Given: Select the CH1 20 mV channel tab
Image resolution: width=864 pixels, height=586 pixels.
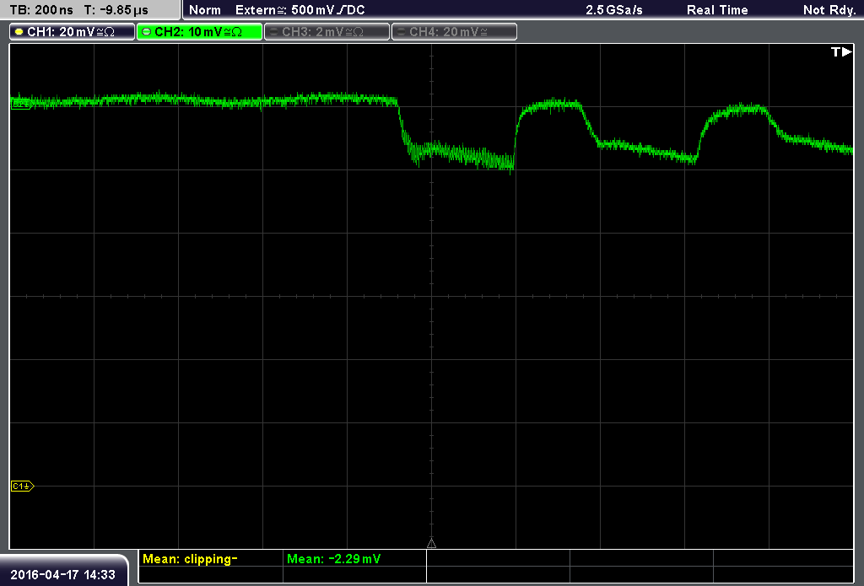Looking at the screenshot, I should tap(73, 32).
